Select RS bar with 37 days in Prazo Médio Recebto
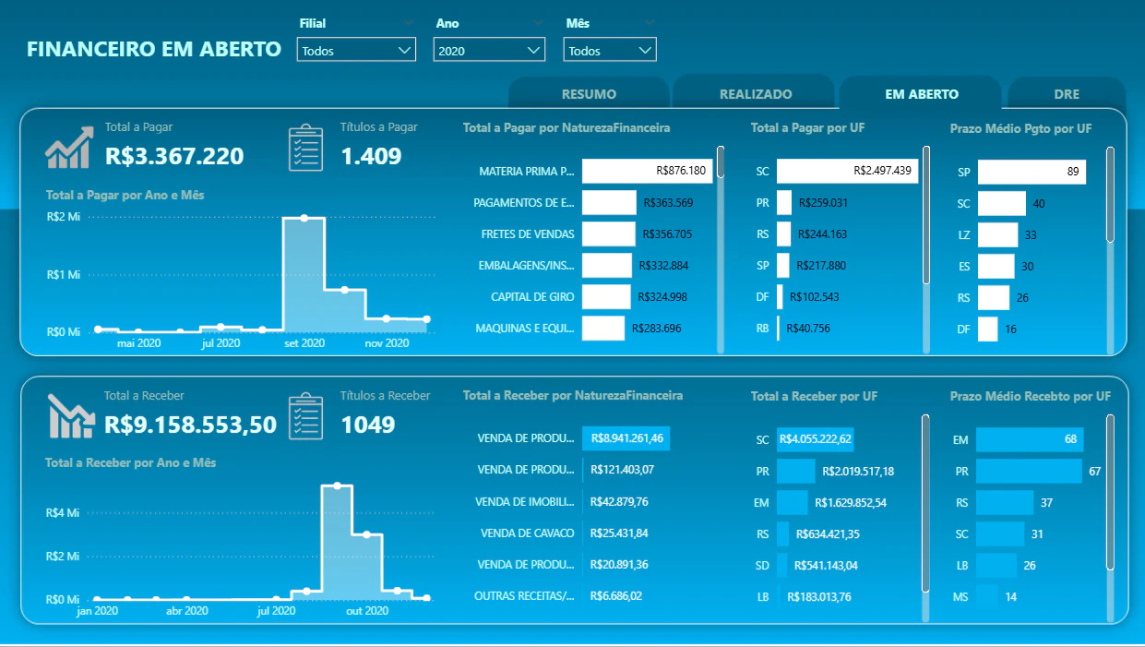1145x647 pixels. (x=1005, y=502)
